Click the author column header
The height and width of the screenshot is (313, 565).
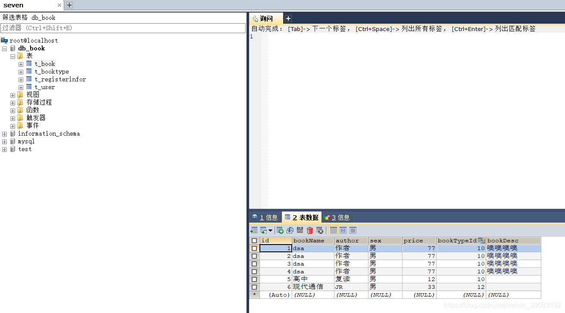(352, 241)
